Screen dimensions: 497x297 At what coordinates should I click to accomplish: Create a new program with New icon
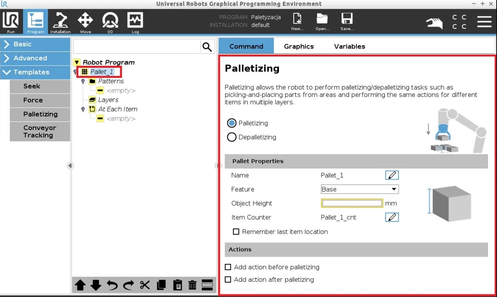click(x=297, y=21)
